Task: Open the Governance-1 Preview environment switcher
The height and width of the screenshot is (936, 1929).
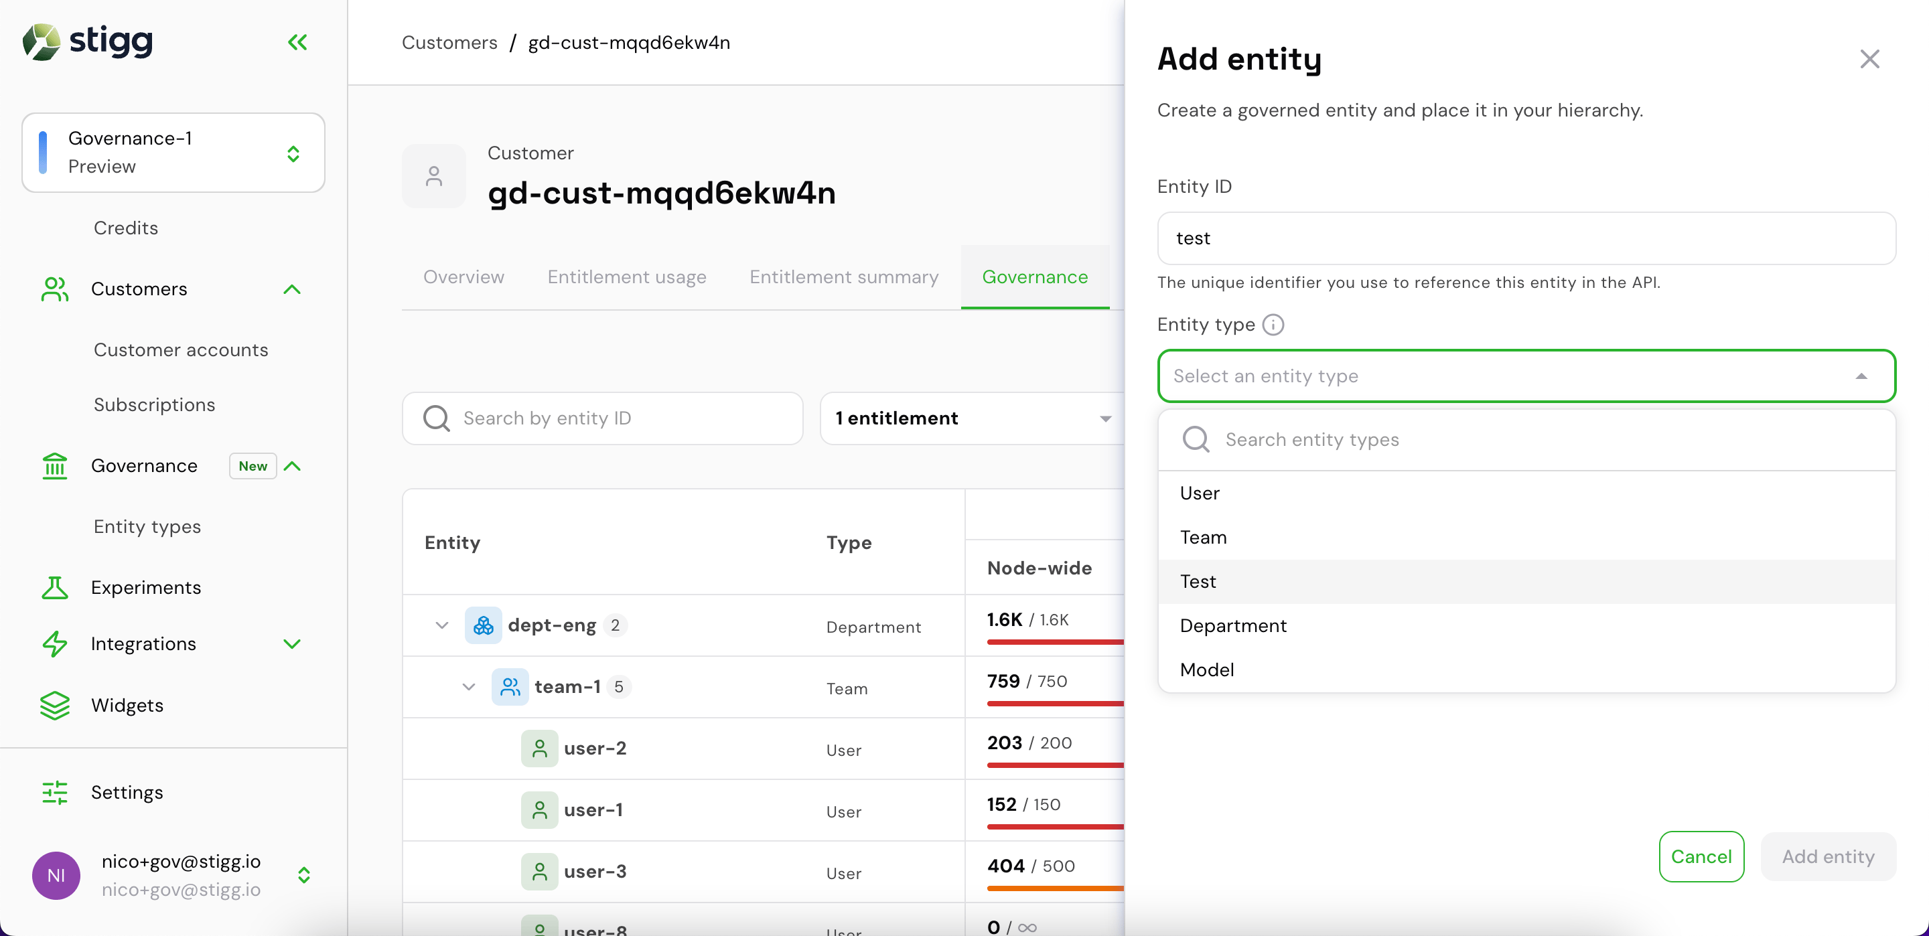Action: [x=173, y=153]
